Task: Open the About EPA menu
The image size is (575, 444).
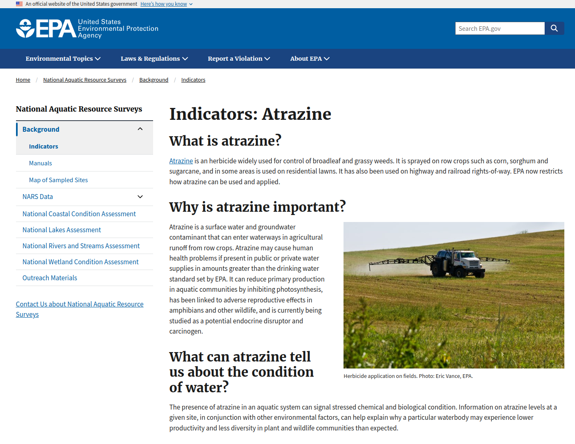Action: [309, 59]
